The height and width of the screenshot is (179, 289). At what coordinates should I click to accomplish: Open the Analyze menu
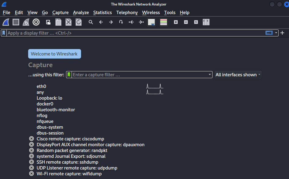[81, 13]
